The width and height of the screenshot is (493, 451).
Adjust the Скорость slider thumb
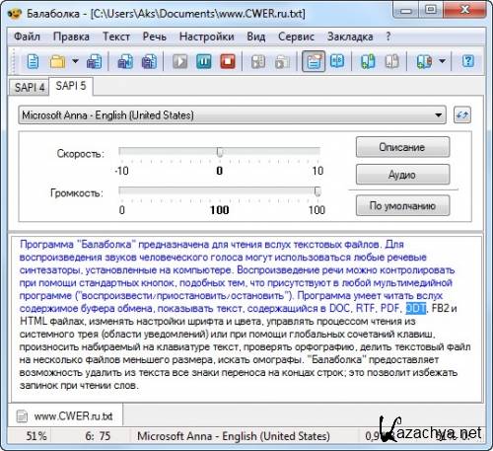tap(220, 152)
